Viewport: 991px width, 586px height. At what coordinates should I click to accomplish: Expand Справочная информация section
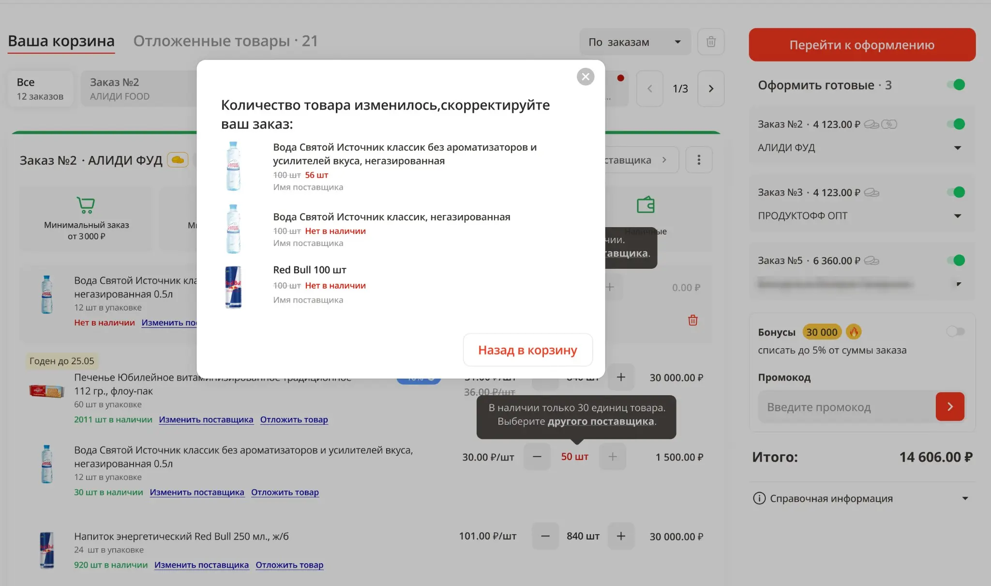tap(862, 498)
